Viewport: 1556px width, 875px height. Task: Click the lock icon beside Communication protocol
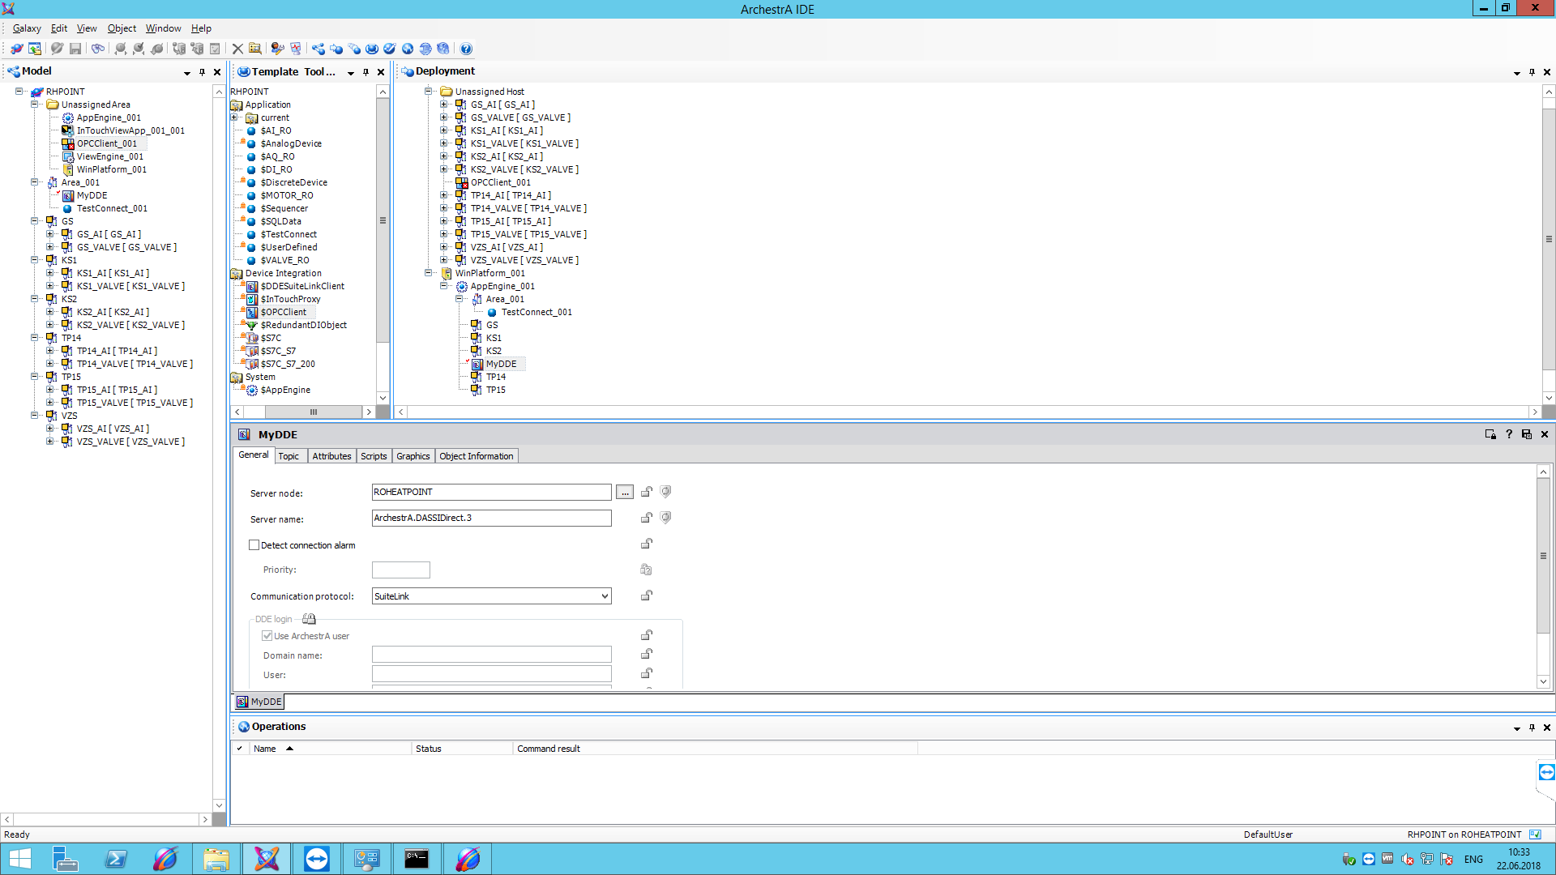pos(647,595)
